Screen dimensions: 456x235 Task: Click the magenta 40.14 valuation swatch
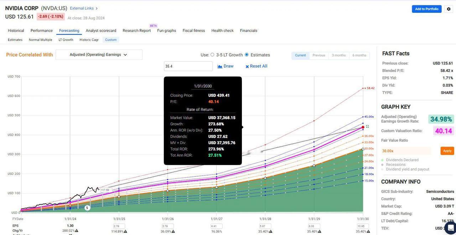pos(444,131)
